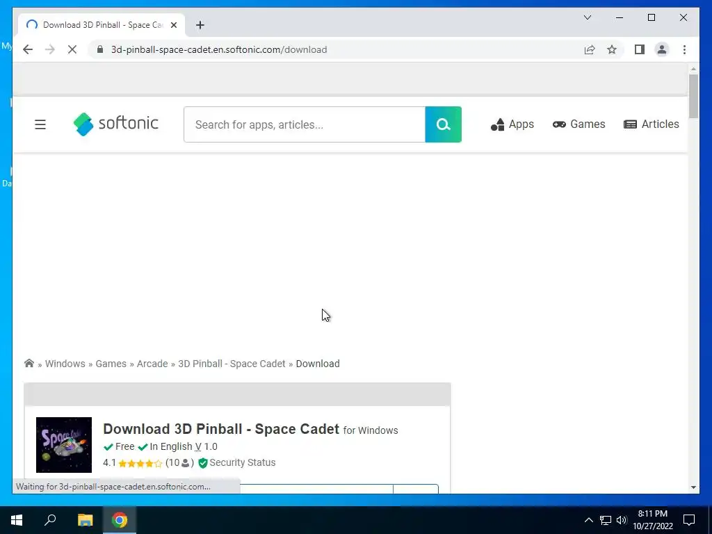Open File Explorer from the taskbar
Screen dimensions: 712x534
tap(85, 520)
